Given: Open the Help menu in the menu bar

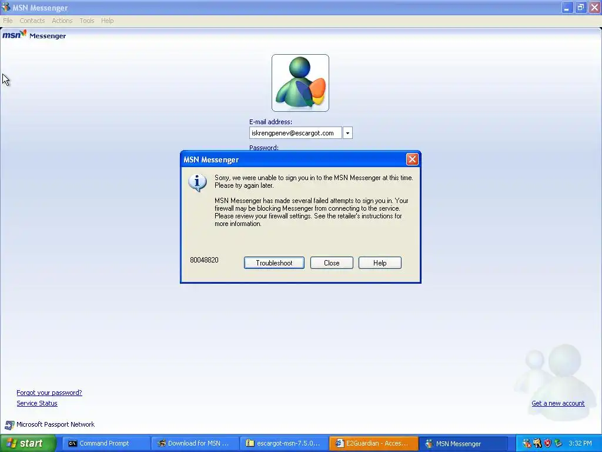Looking at the screenshot, I should pyautogui.click(x=107, y=21).
